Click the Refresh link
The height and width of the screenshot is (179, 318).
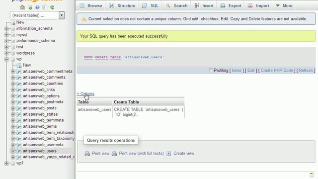click(x=306, y=71)
